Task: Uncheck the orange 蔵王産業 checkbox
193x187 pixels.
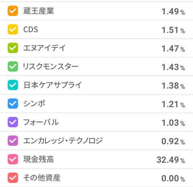Action: click(13, 11)
